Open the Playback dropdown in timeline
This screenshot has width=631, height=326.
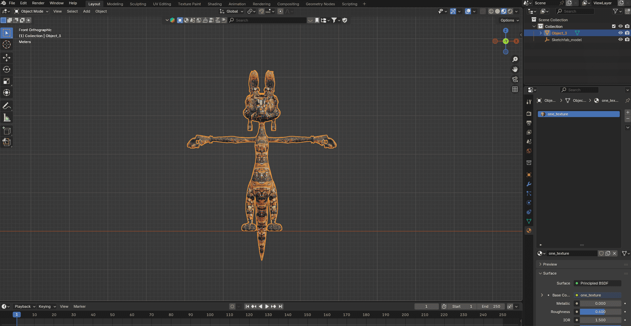(25, 306)
